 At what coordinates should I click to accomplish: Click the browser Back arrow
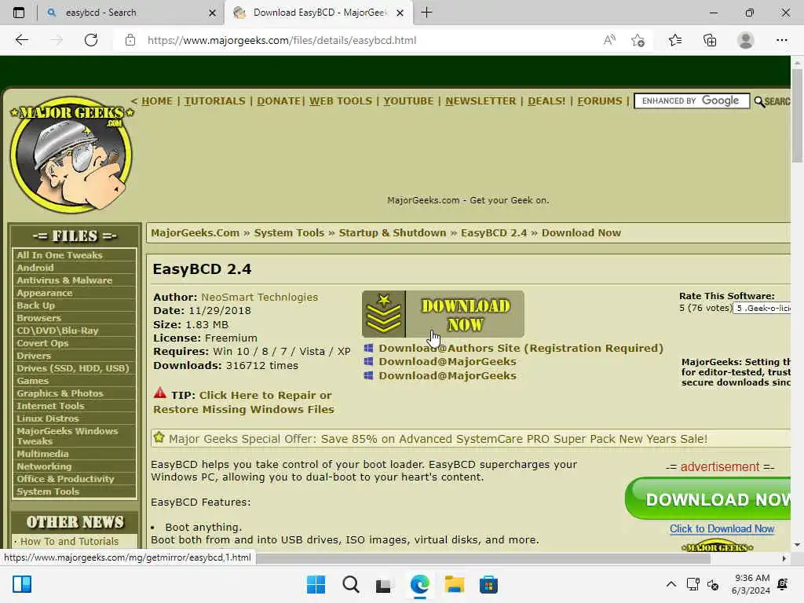point(21,40)
